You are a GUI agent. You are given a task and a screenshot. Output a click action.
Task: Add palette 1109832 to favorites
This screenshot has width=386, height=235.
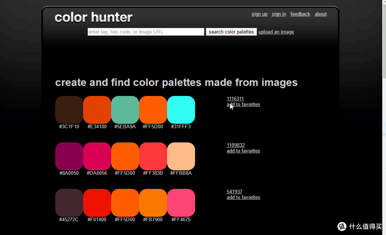tap(243, 151)
